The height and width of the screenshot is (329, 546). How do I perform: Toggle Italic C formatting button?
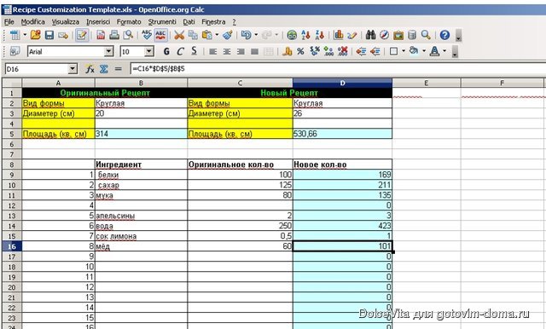(180, 51)
